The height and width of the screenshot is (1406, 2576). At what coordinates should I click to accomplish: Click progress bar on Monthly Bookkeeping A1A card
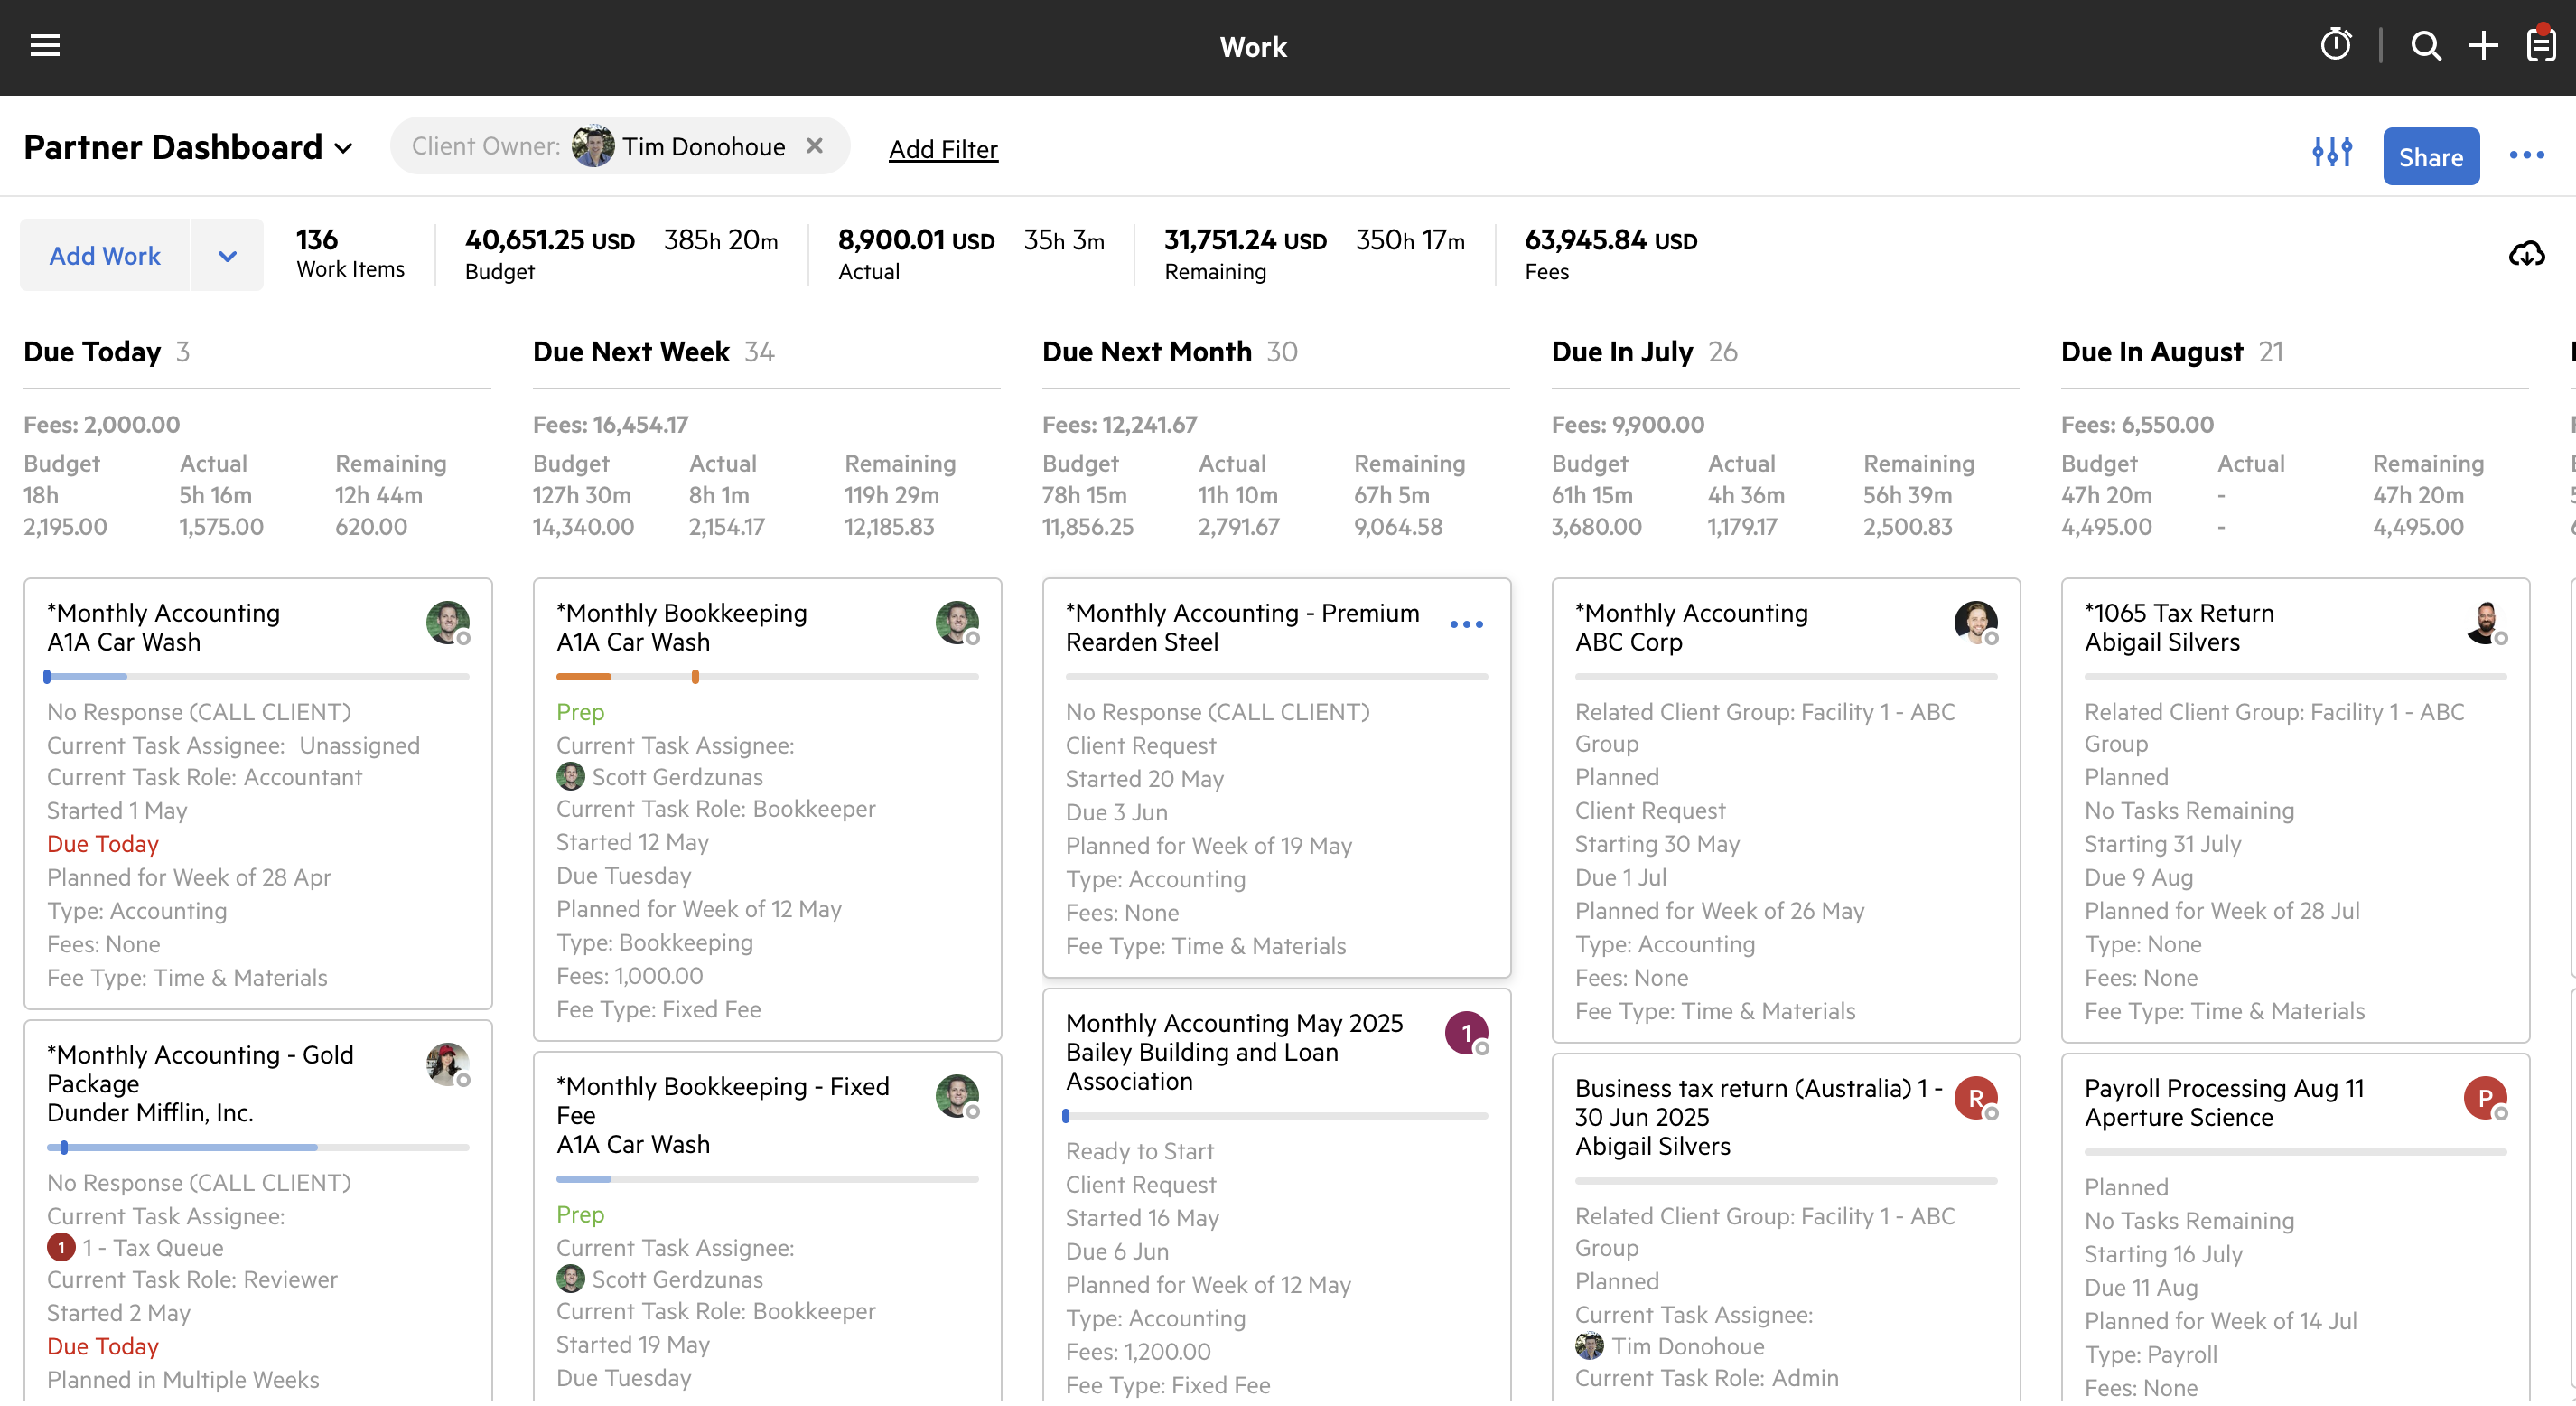[767, 678]
